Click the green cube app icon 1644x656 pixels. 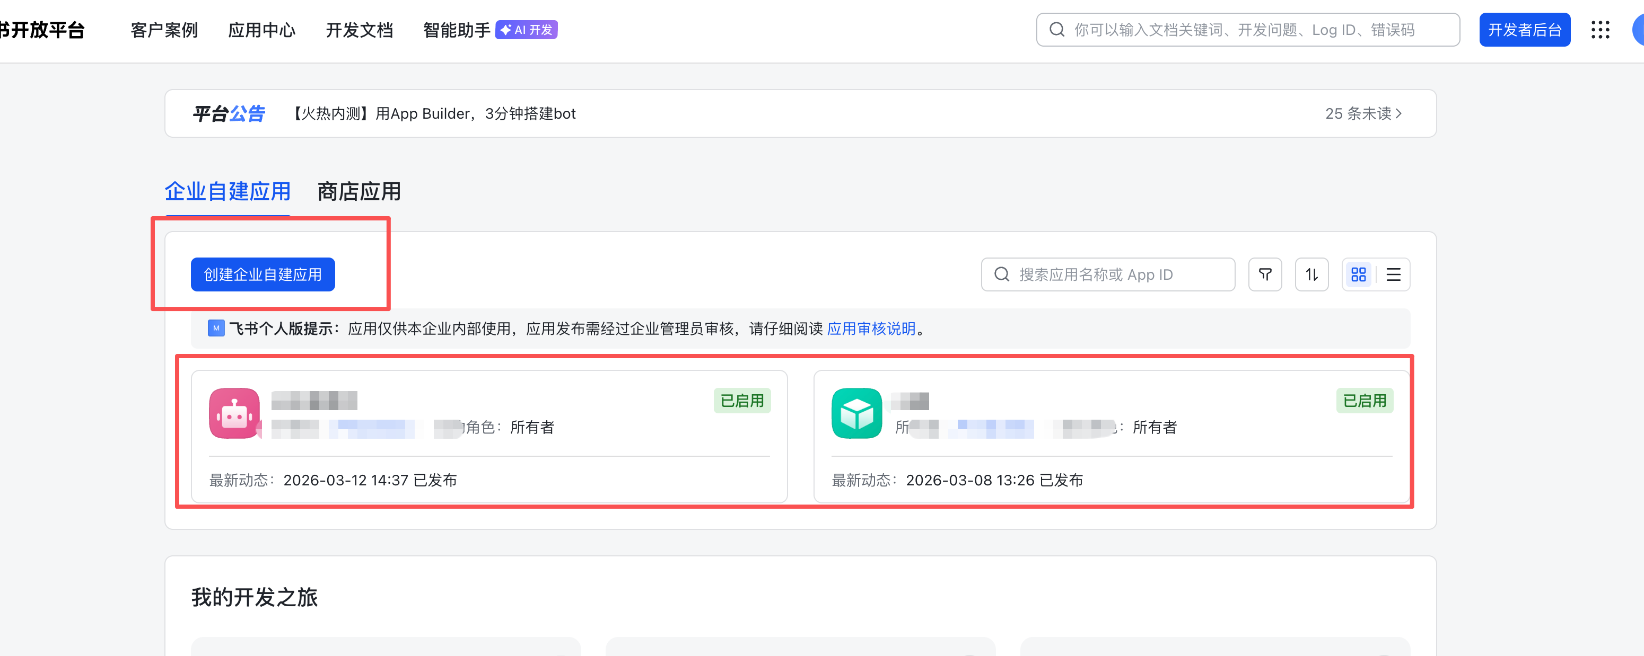click(856, 413)
